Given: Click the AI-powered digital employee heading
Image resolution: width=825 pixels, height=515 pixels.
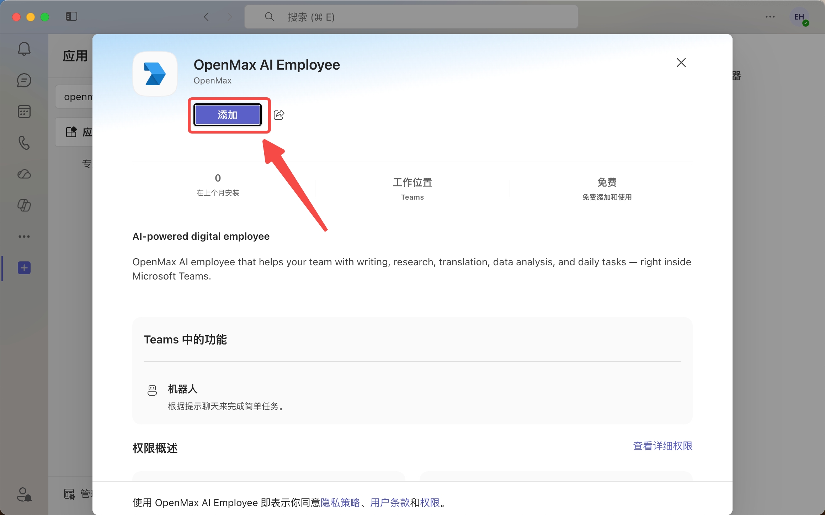Looking at the screenshot, I should pos(201,237).
